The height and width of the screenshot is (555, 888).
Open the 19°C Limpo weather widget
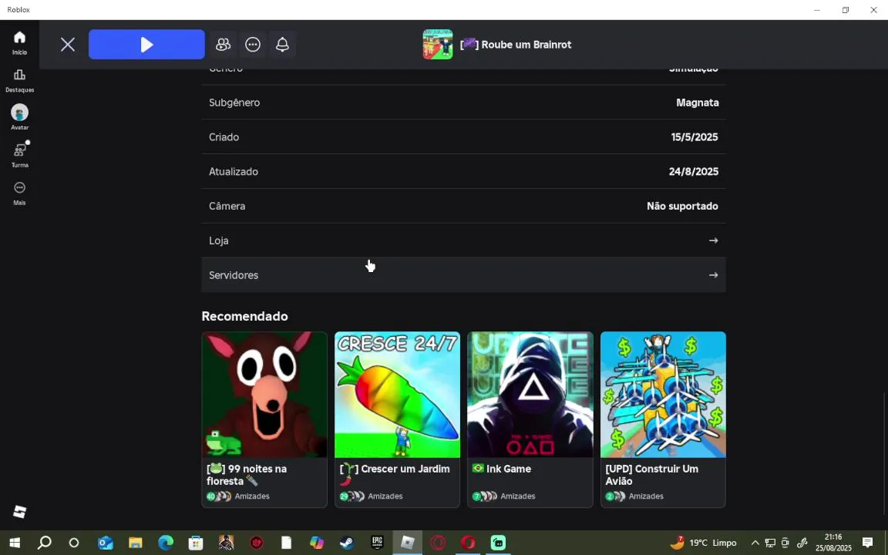(x=703, y=543)
